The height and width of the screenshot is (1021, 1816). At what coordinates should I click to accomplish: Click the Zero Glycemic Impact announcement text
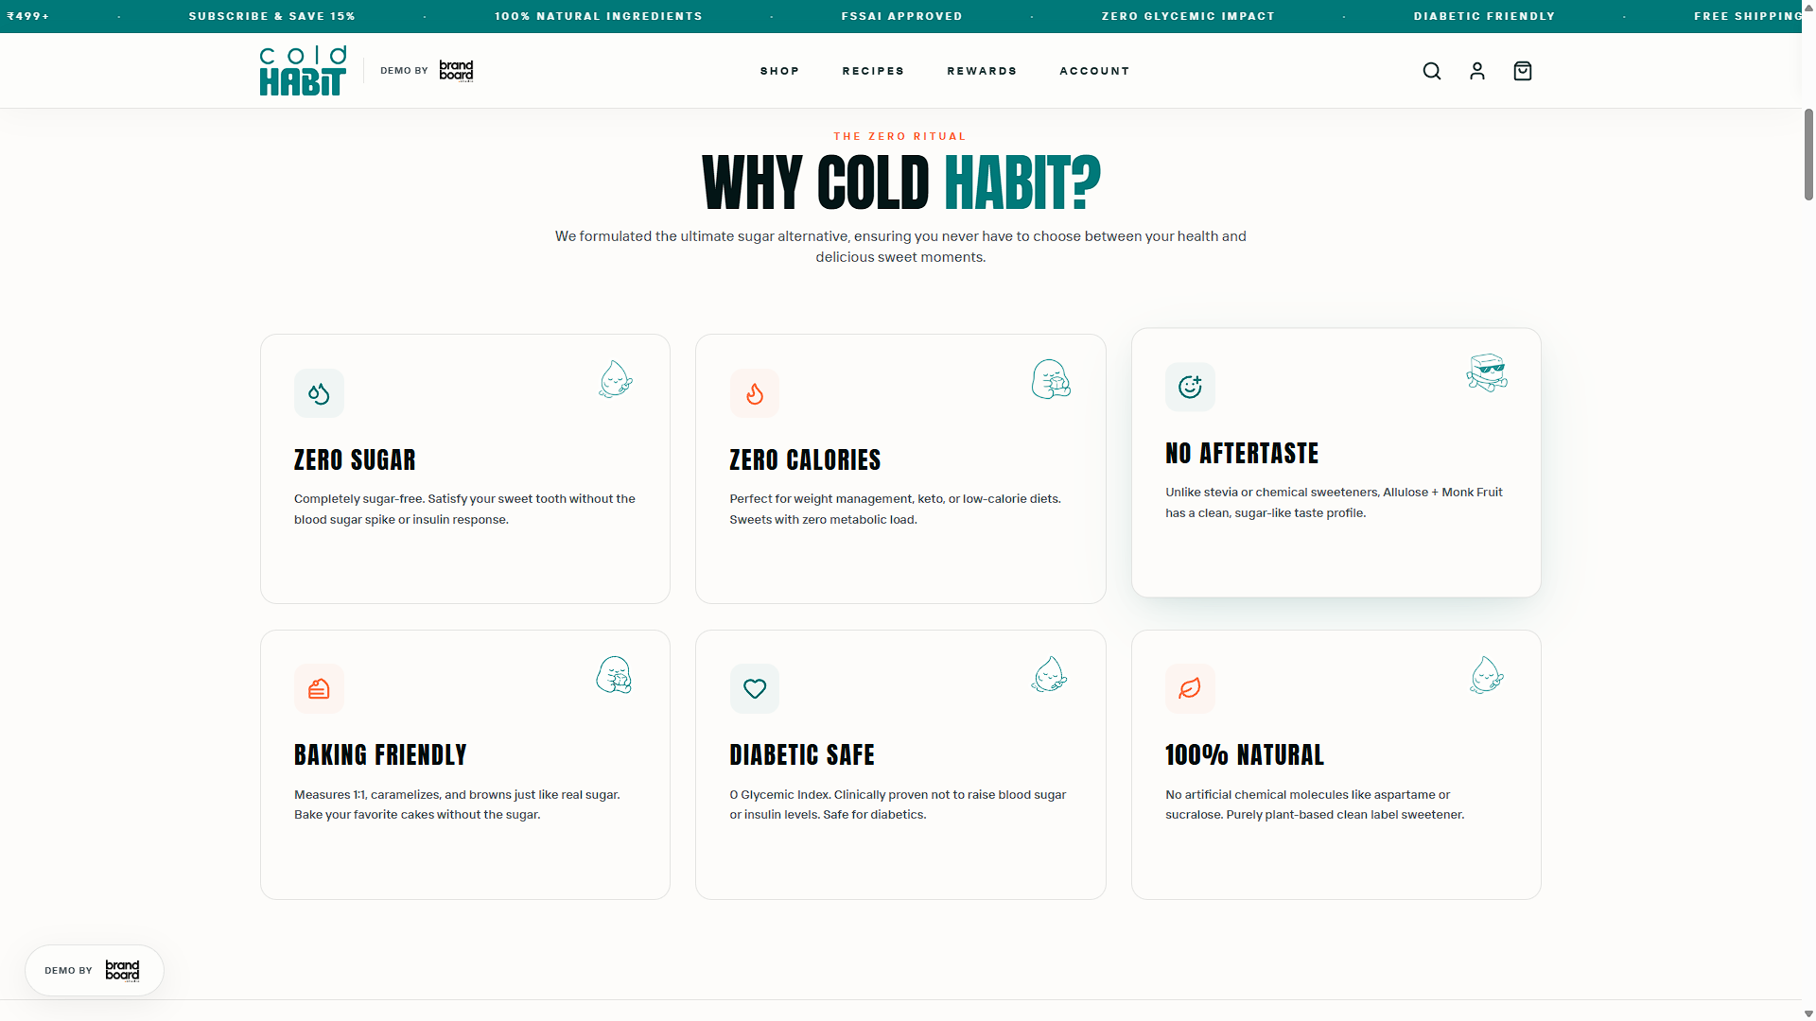click(1188, 16)
